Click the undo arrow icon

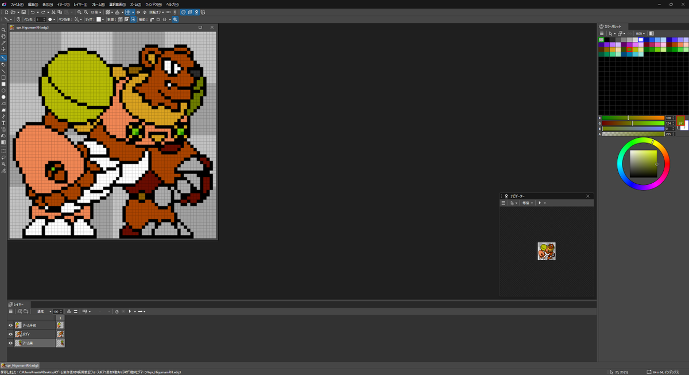[33, 12]
